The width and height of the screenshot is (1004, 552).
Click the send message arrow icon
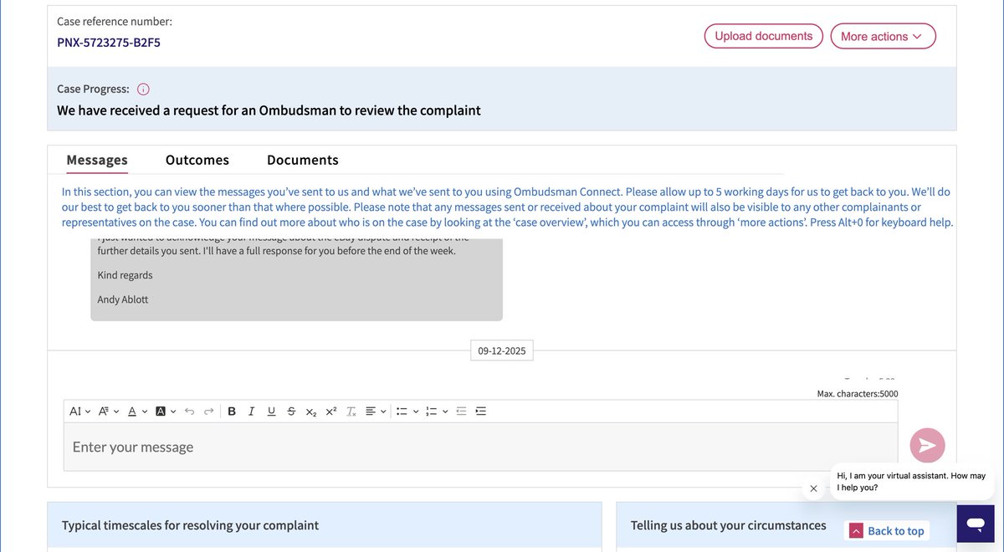point(927,445)
